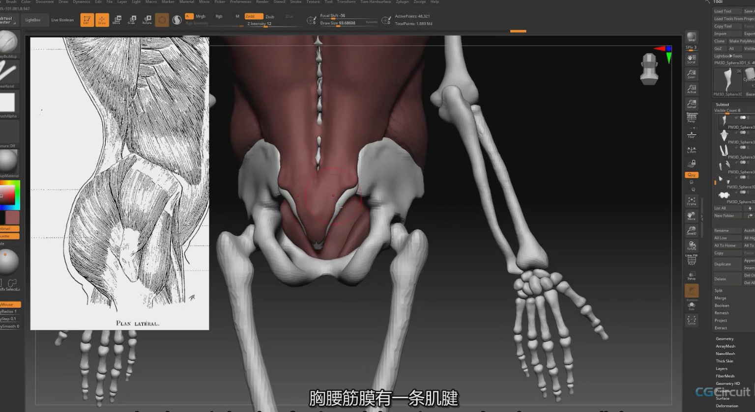
Task: Open the Preferences menu
Action: (240, 2)
